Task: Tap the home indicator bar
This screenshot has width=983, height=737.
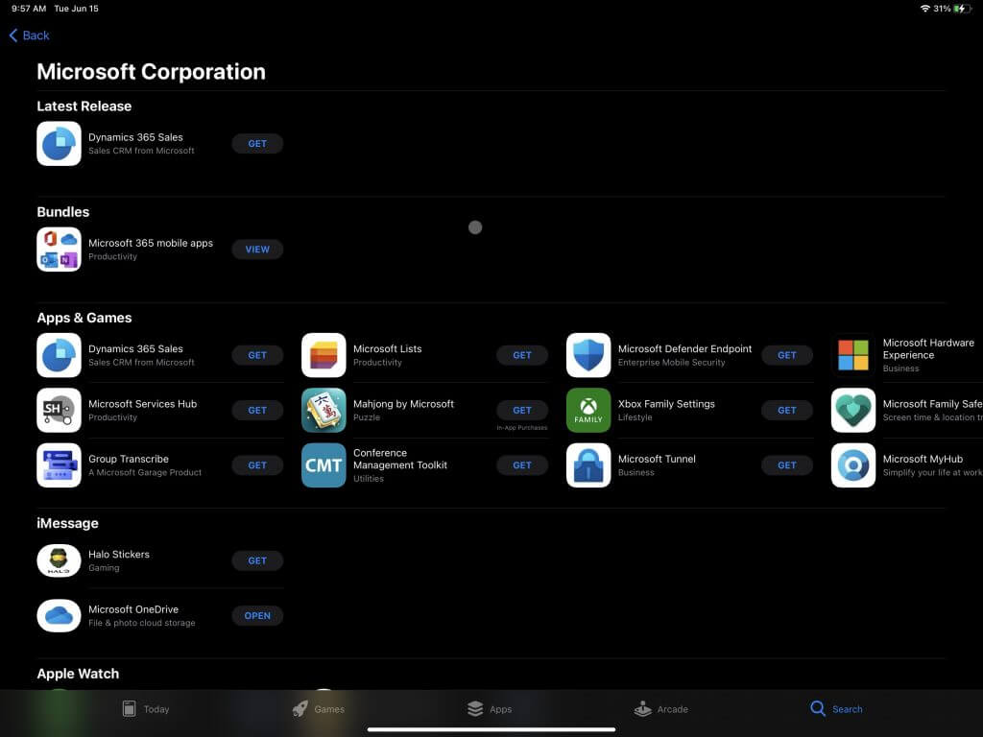Action: point(491,729)
